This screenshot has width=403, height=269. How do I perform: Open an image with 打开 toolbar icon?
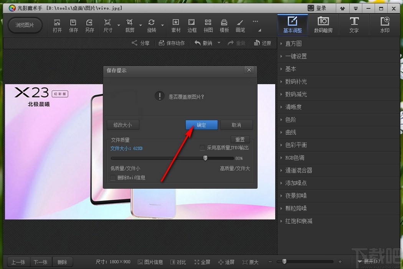point(57,26)
